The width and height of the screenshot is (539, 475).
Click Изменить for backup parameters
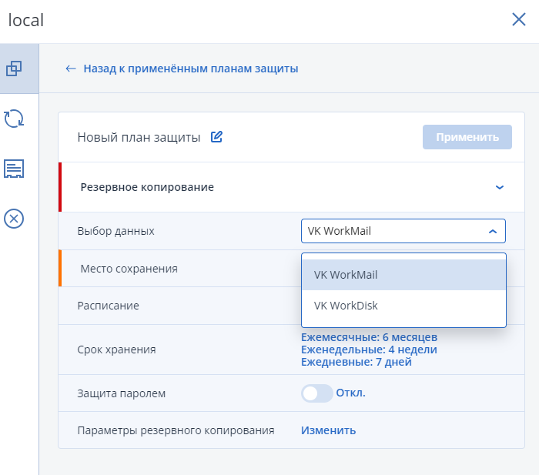tap(328, 430)
